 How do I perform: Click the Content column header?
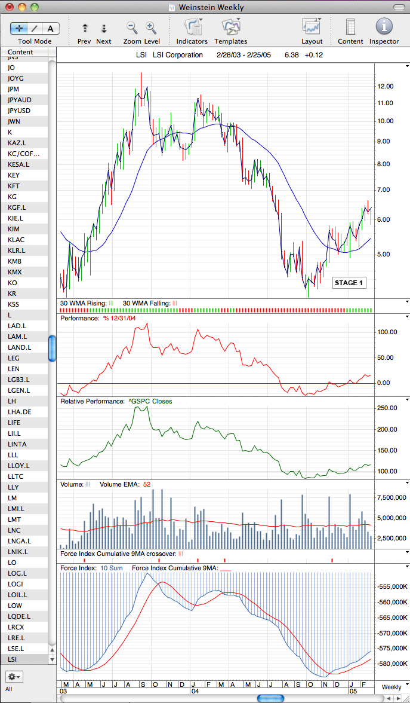pos(24,52)
